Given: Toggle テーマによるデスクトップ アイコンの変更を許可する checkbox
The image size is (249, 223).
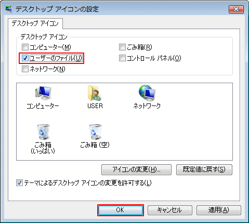Looking at the screenshot, I should (x=19, y=183).
